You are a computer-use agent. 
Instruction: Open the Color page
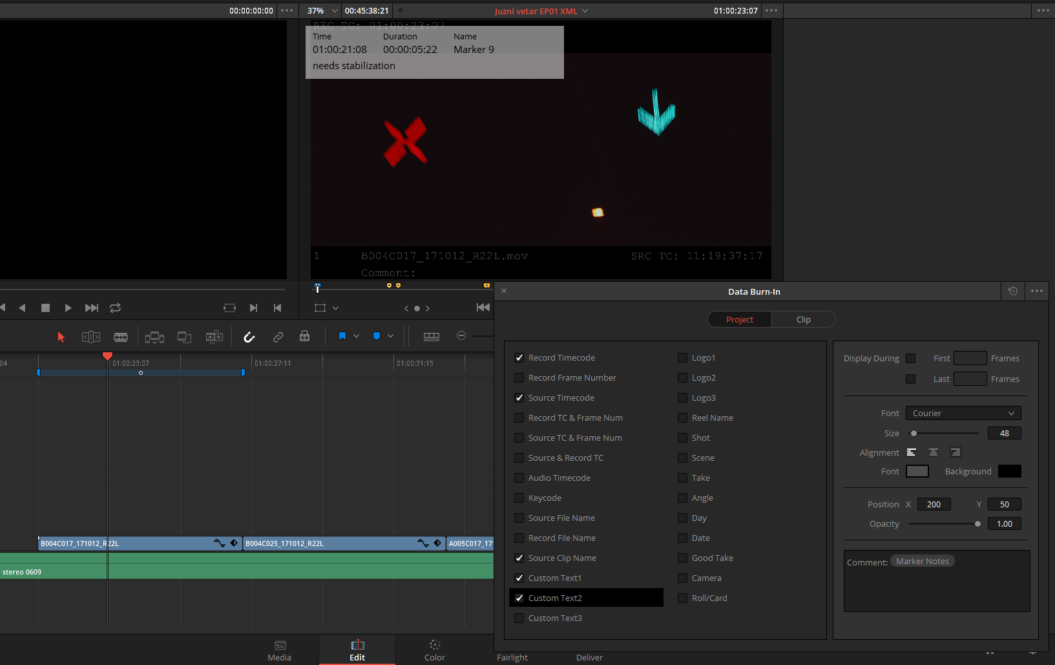[x=435, y=651]
